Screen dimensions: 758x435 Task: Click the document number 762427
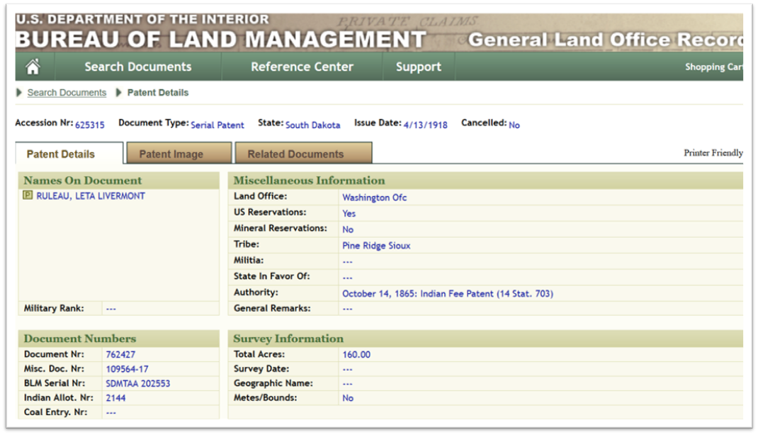pyautogui.click(x=120, y=354)
